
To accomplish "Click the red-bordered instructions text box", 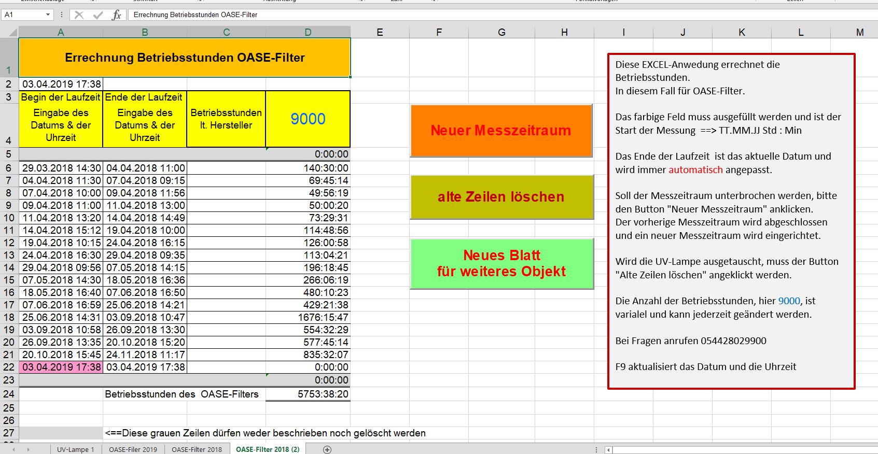I will (x=731, y=221).
